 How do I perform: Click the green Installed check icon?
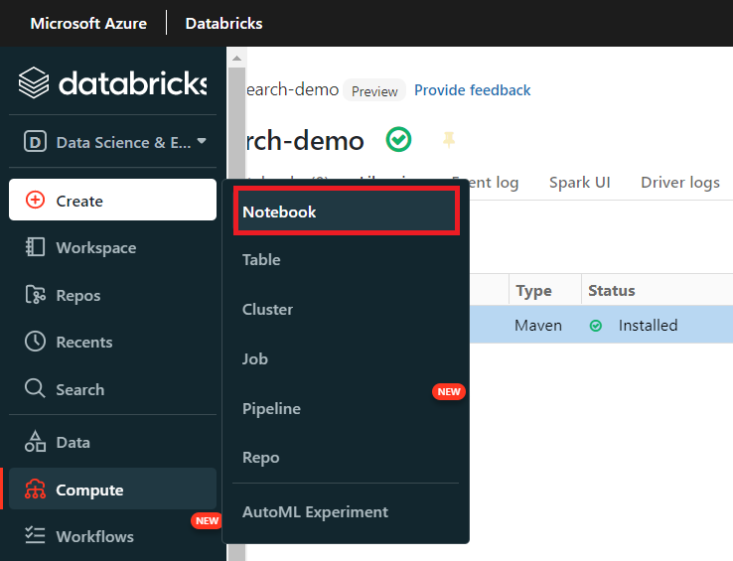[596, 326]
